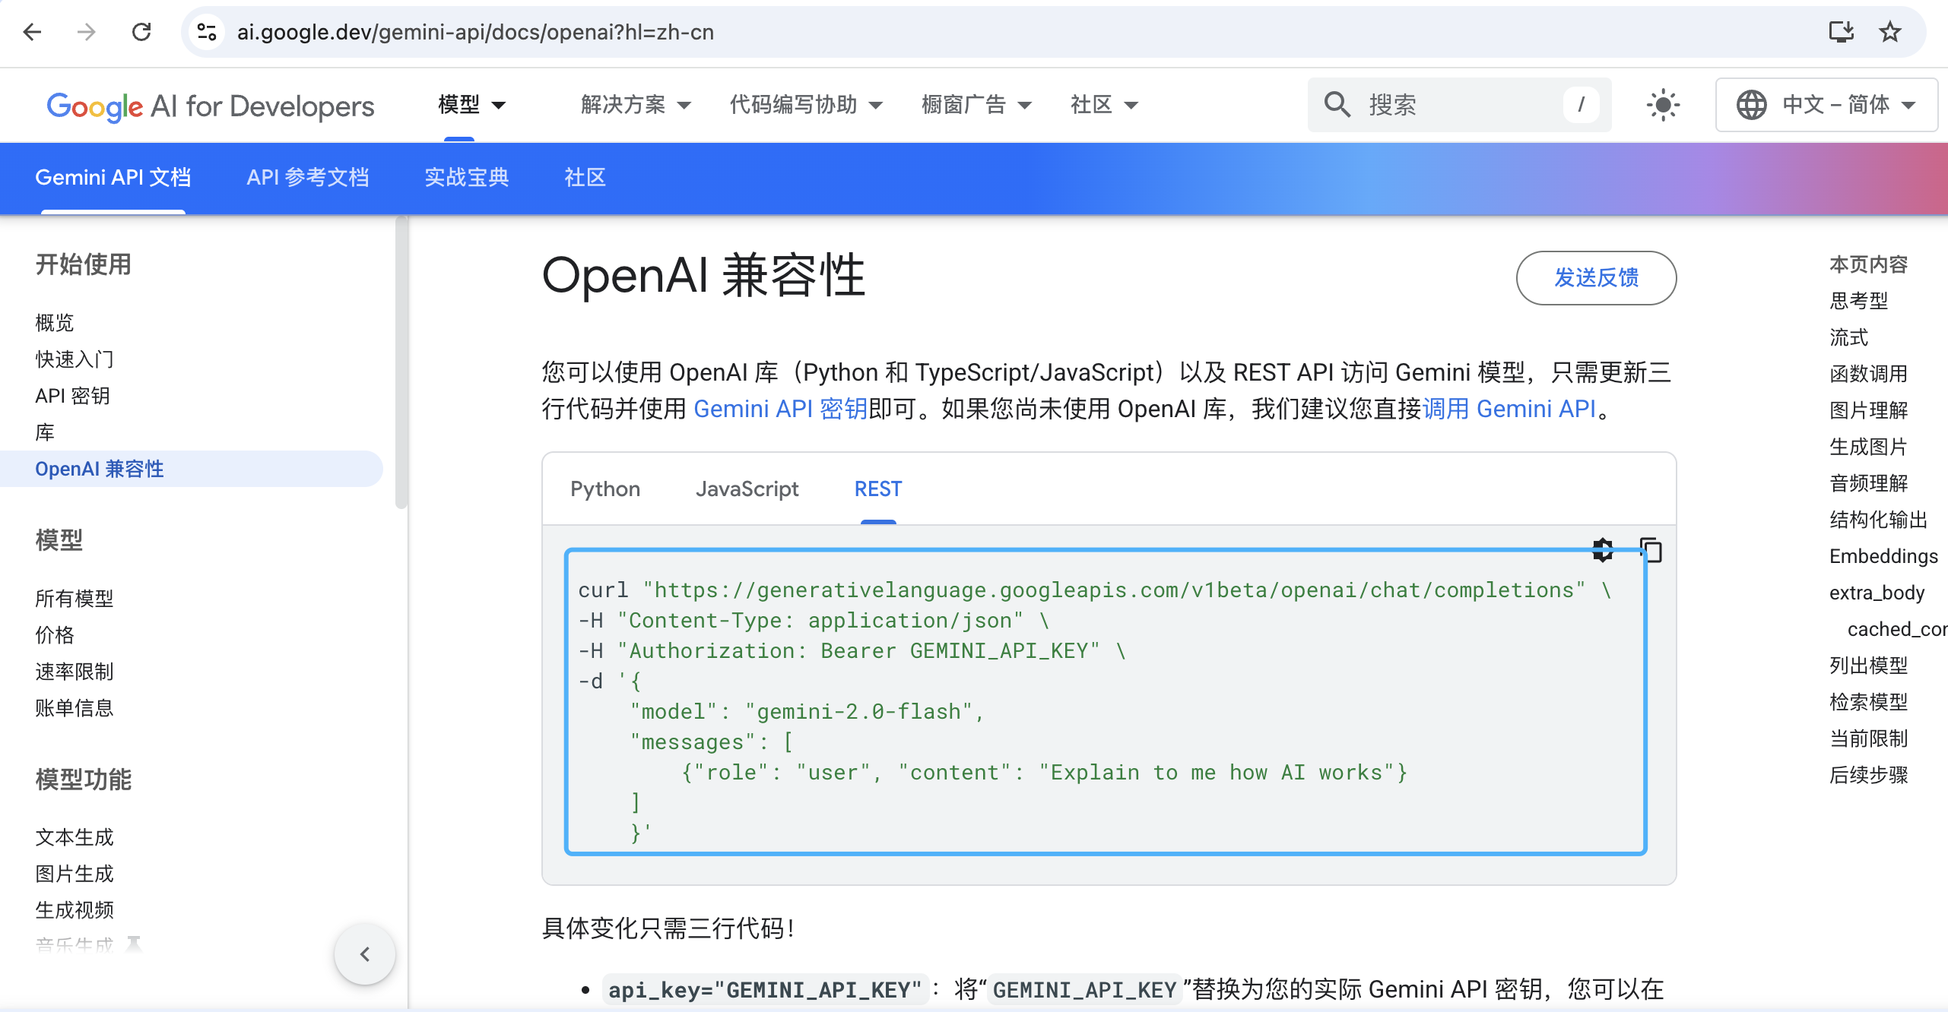Go back to previous page
Screen dimensions: 1948x1012
click(x=32, y=32)
